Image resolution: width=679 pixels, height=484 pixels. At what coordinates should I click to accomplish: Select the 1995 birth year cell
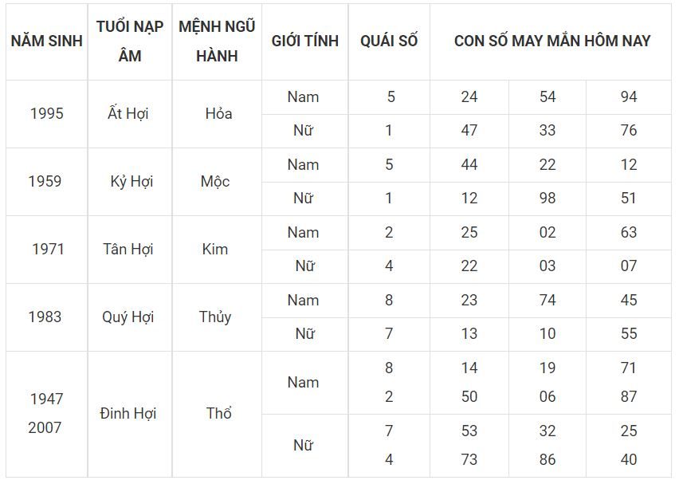point(47,114)
